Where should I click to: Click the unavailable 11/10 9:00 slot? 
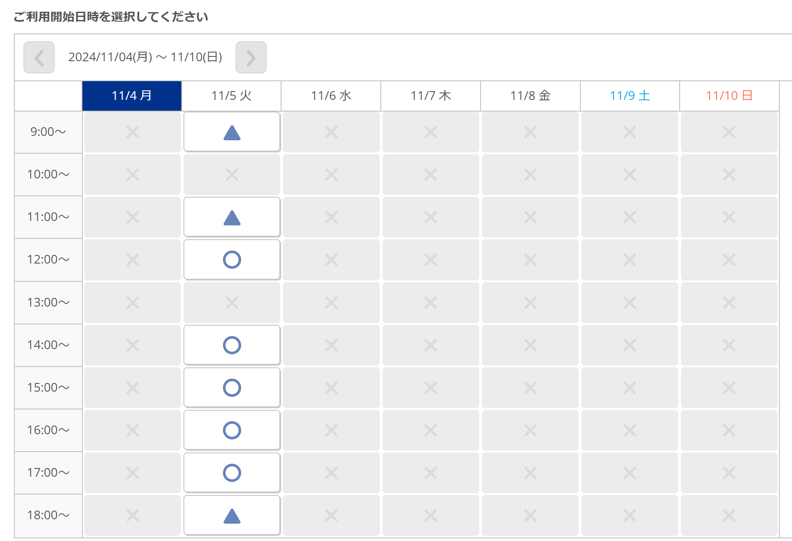pyautogui.click(x=729, y=132)
